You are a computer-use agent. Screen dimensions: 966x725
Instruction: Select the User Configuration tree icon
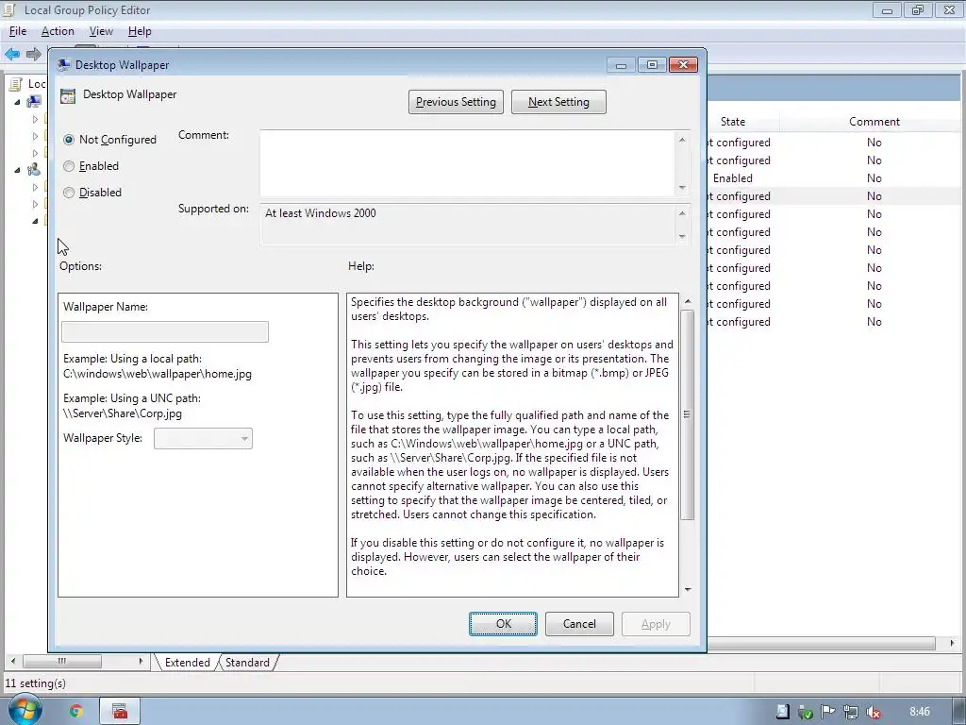pos(34,170)
